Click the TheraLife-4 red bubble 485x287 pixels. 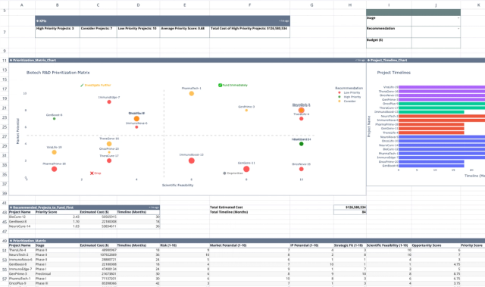point(302,119)
